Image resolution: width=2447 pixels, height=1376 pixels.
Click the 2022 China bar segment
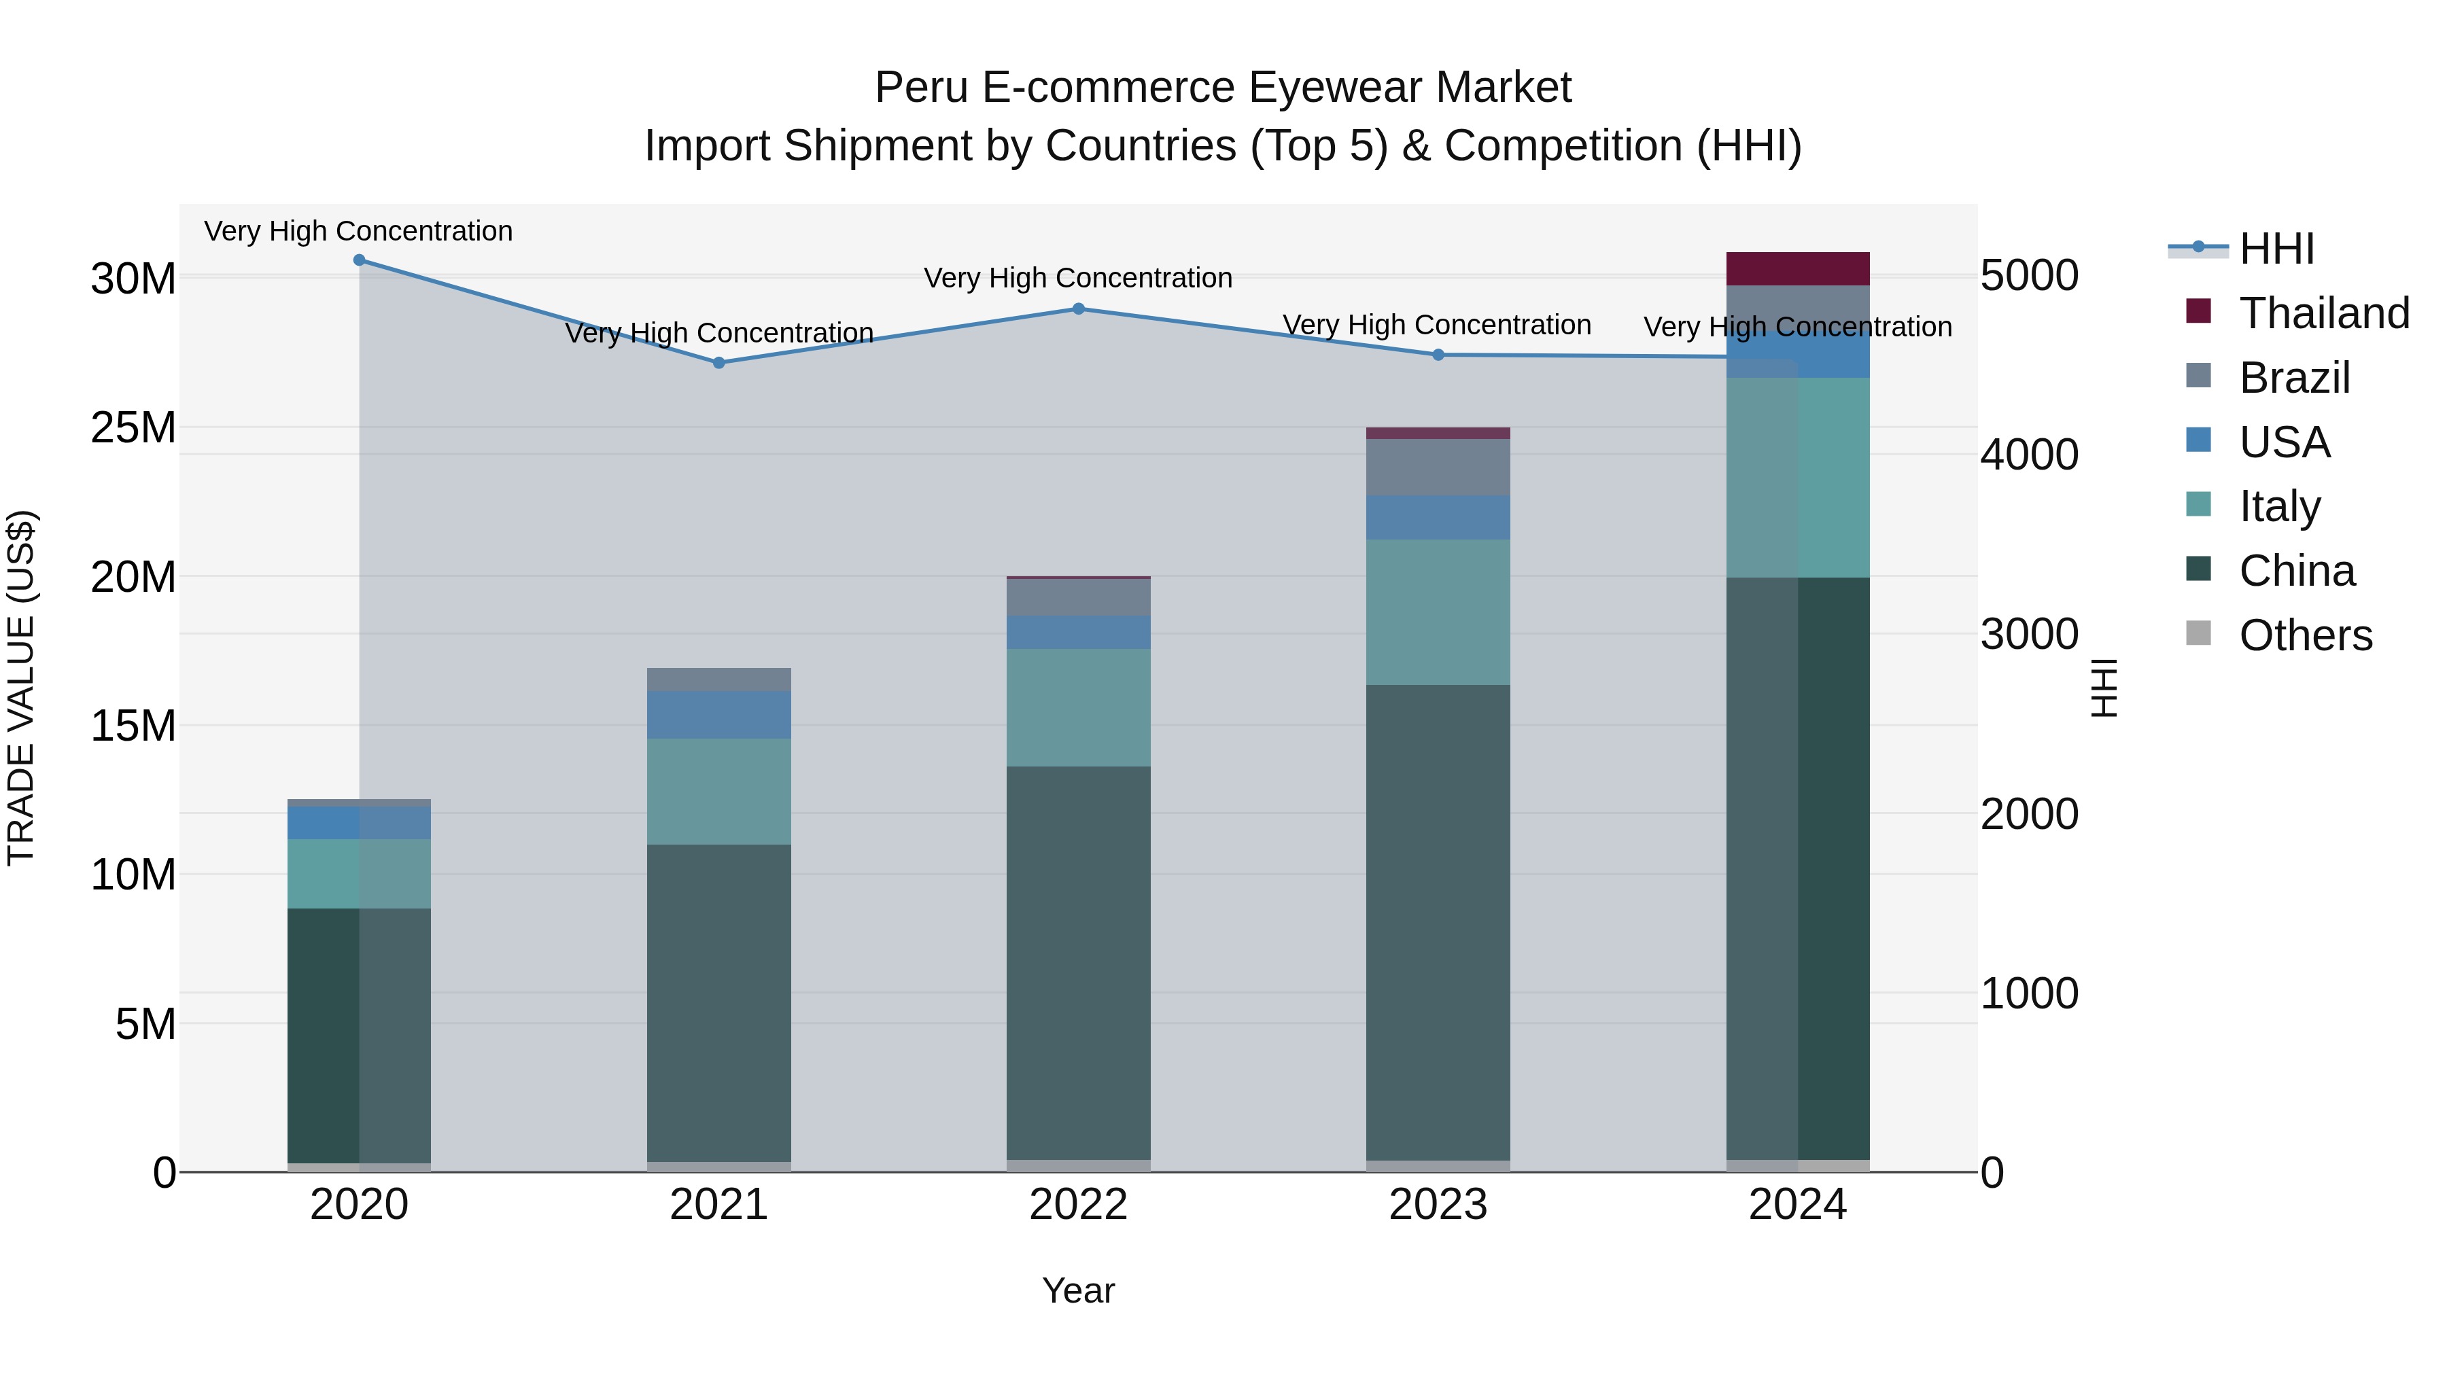1078,963
